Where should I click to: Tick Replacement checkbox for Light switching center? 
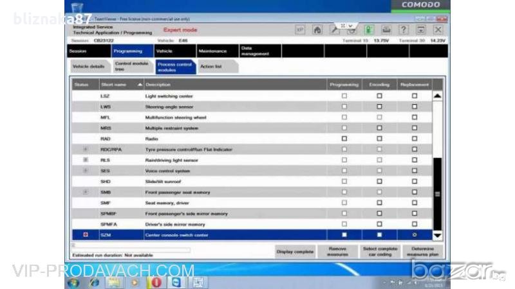pyautogui.click(x=415, y=96)
